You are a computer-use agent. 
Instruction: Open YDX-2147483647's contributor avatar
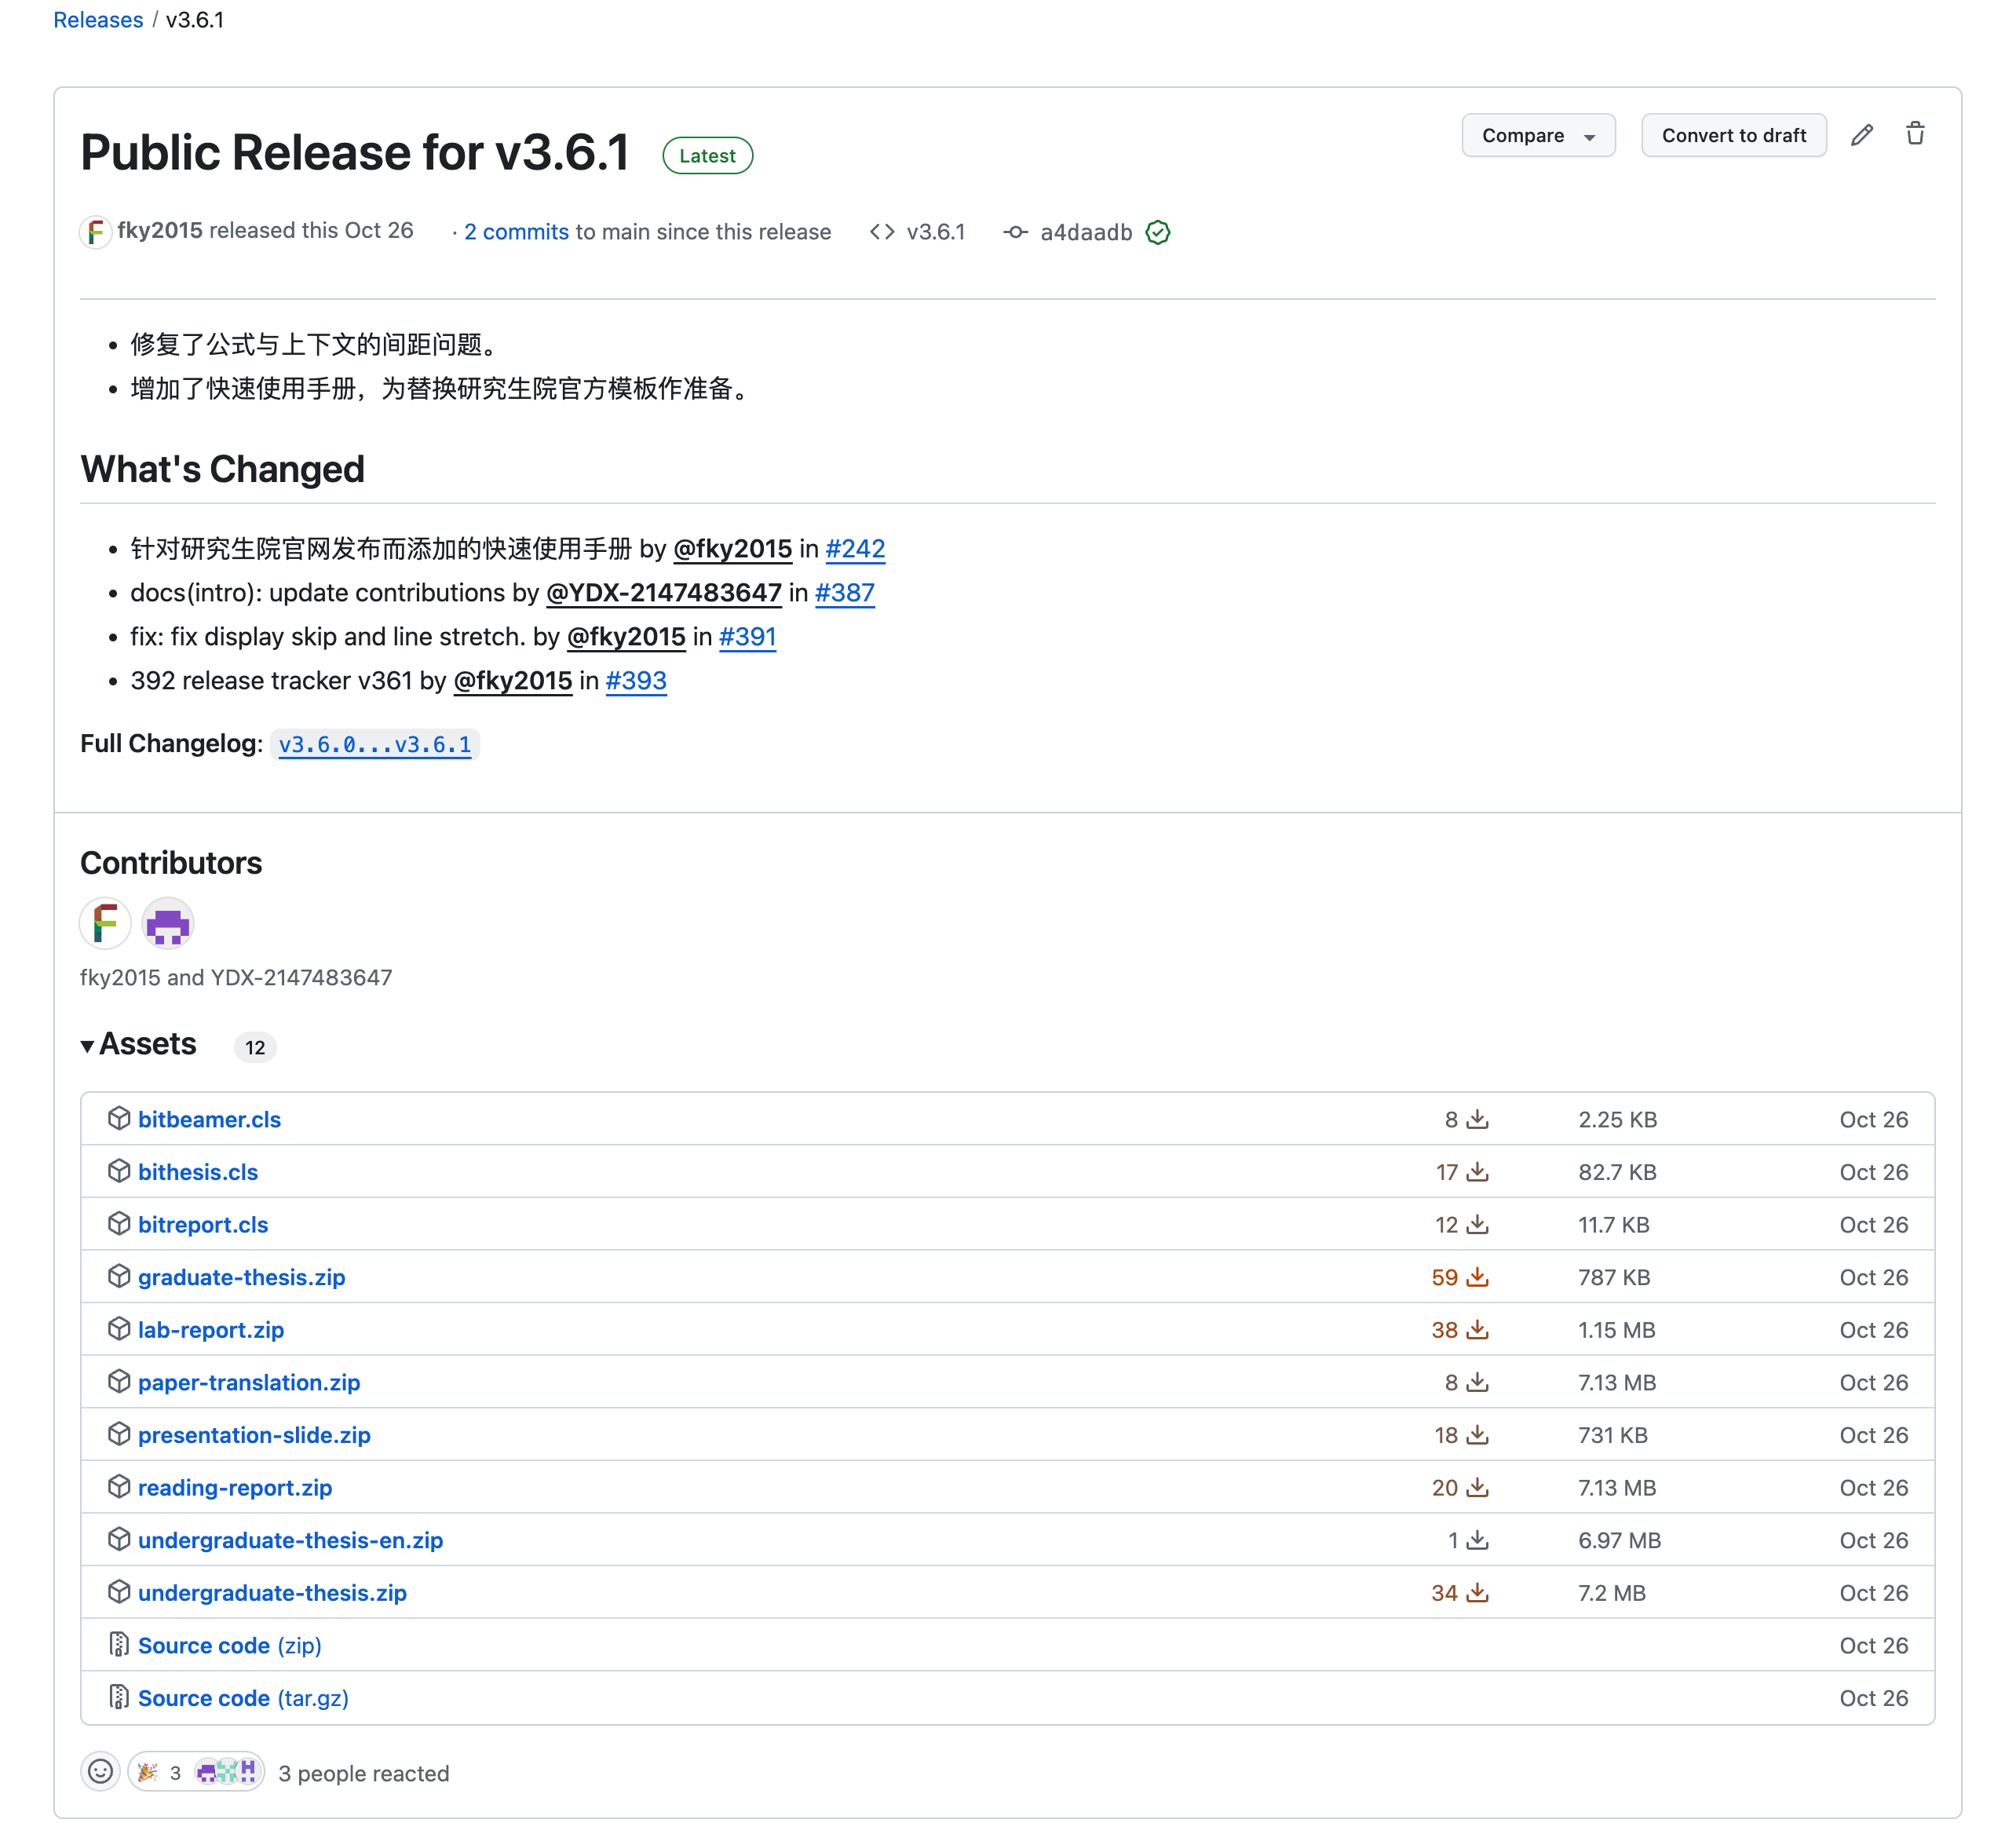[x=167, y=923]
